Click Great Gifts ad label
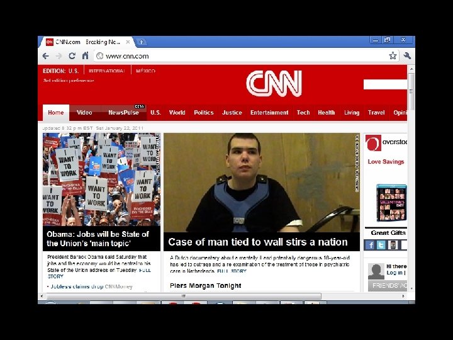 [x=388, y=233]
